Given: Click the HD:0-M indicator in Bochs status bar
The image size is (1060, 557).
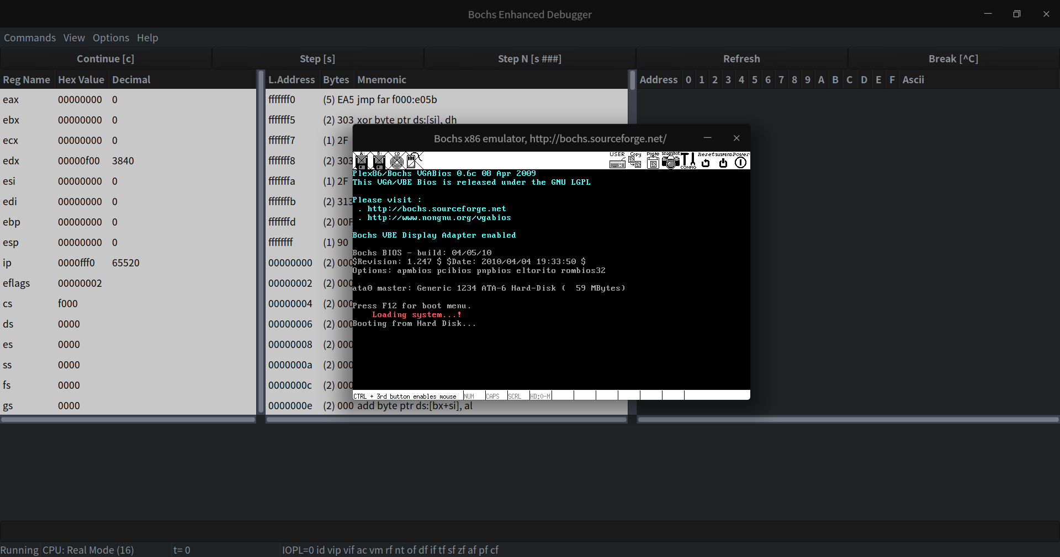Looking at the screenshot, I should point(540,395).
